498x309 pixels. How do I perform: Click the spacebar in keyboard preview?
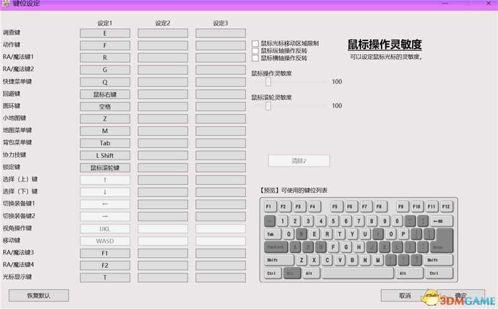357,273
